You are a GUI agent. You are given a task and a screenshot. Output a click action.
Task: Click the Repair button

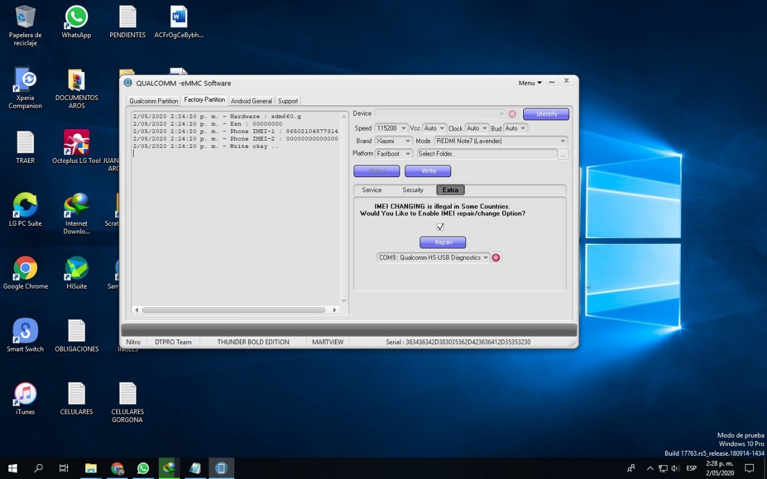point(443,242)
